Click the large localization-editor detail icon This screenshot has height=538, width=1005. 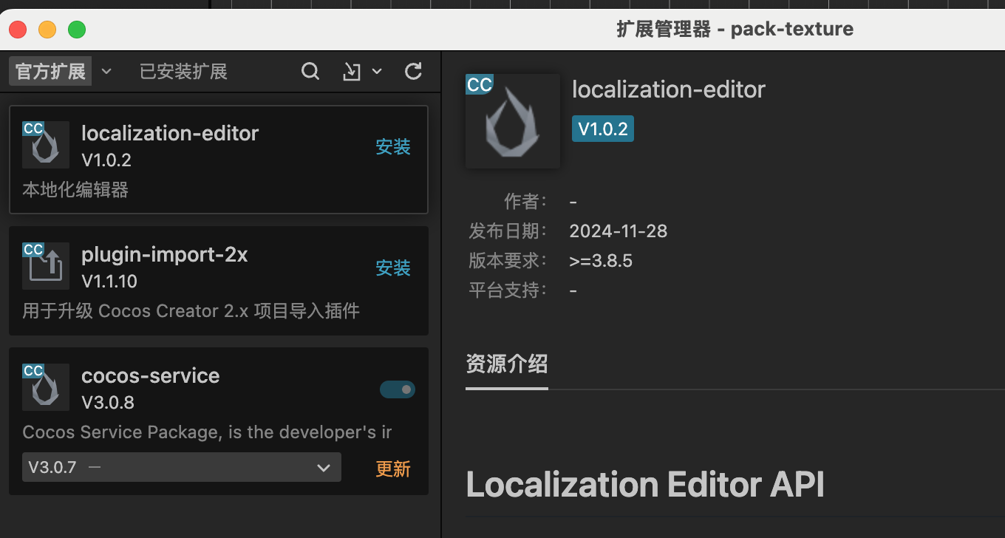pos(513,121)
